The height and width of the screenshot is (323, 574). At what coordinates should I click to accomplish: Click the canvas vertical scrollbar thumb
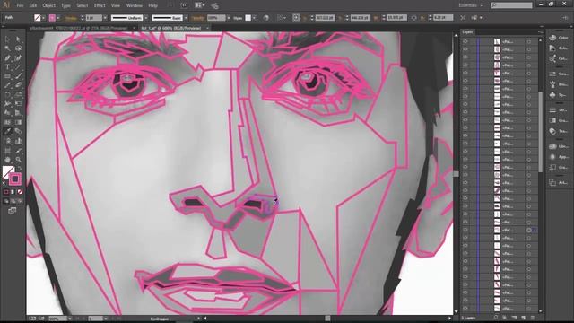click(x=456, y=174)
